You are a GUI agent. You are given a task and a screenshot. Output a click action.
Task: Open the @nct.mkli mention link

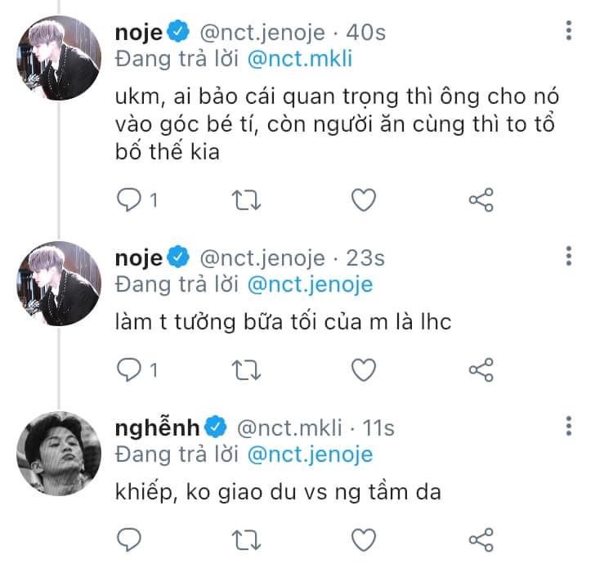pos(301,60)
